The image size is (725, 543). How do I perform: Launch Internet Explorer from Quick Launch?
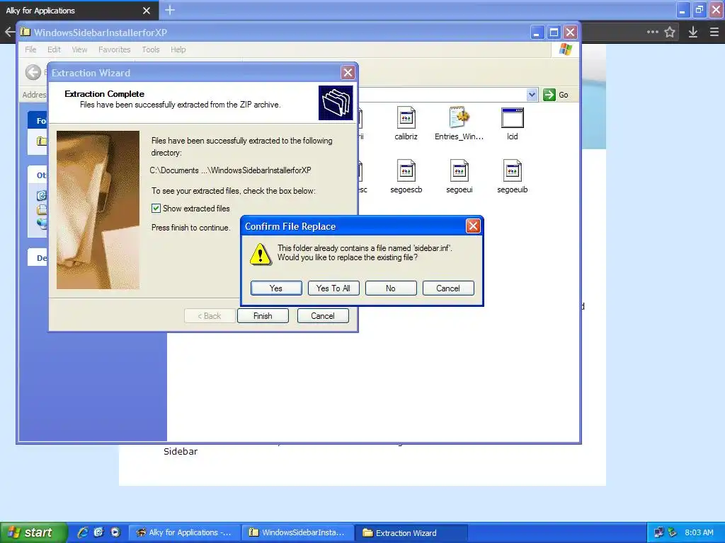[x=82, y=532]
